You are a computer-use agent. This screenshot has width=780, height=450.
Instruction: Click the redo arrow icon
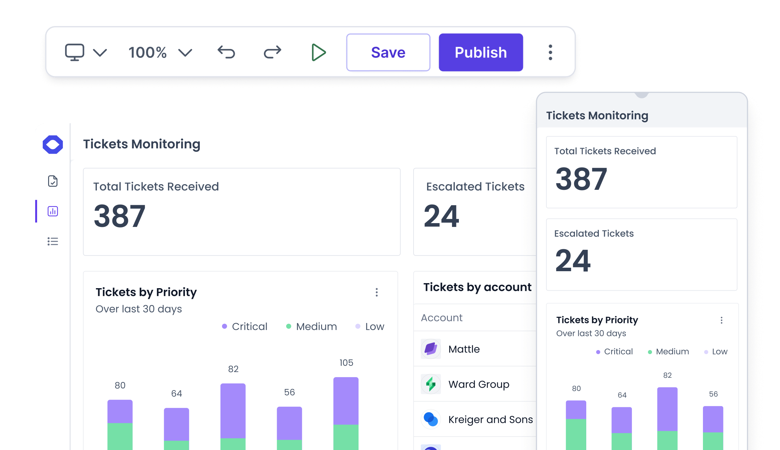(x=272, y=52)
